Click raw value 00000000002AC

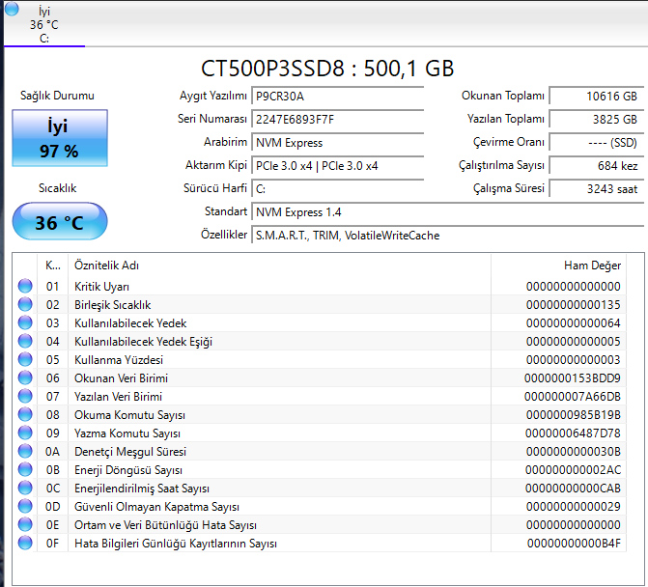click(573, 470)
